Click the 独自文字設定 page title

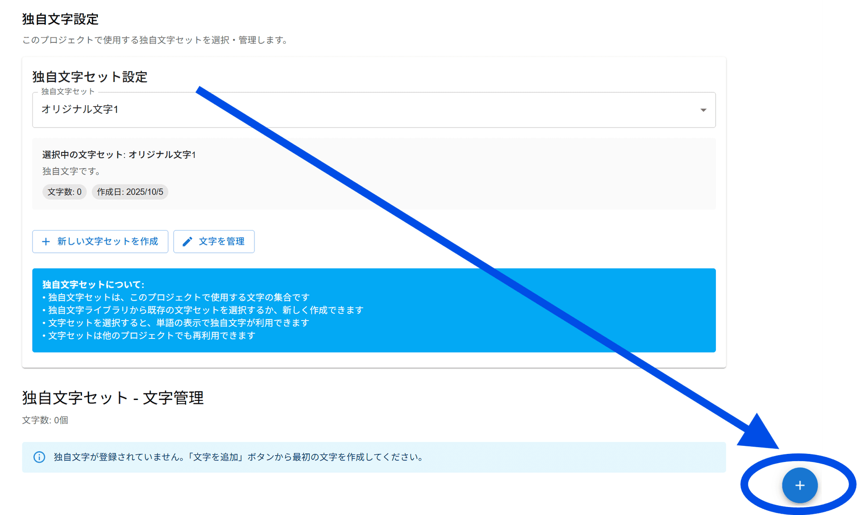pos(60,19)
